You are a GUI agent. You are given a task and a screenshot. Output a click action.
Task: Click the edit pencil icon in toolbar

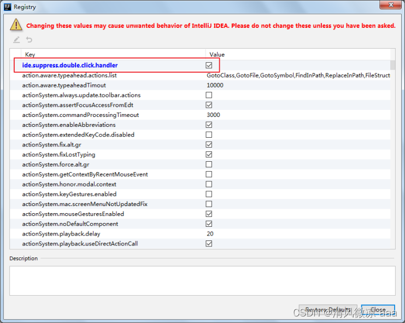point(16,40)
